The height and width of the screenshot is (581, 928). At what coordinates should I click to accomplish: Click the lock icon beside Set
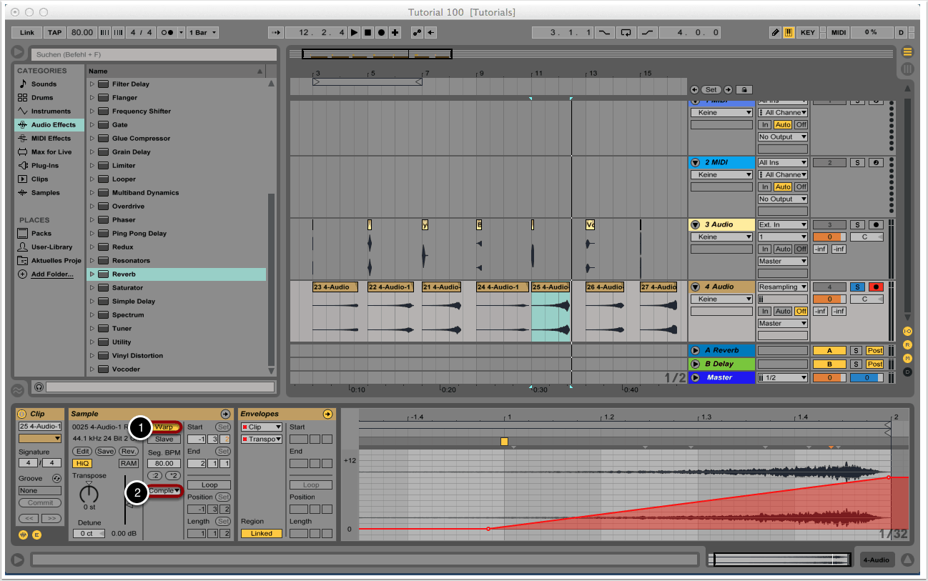(x=744, y=90)
